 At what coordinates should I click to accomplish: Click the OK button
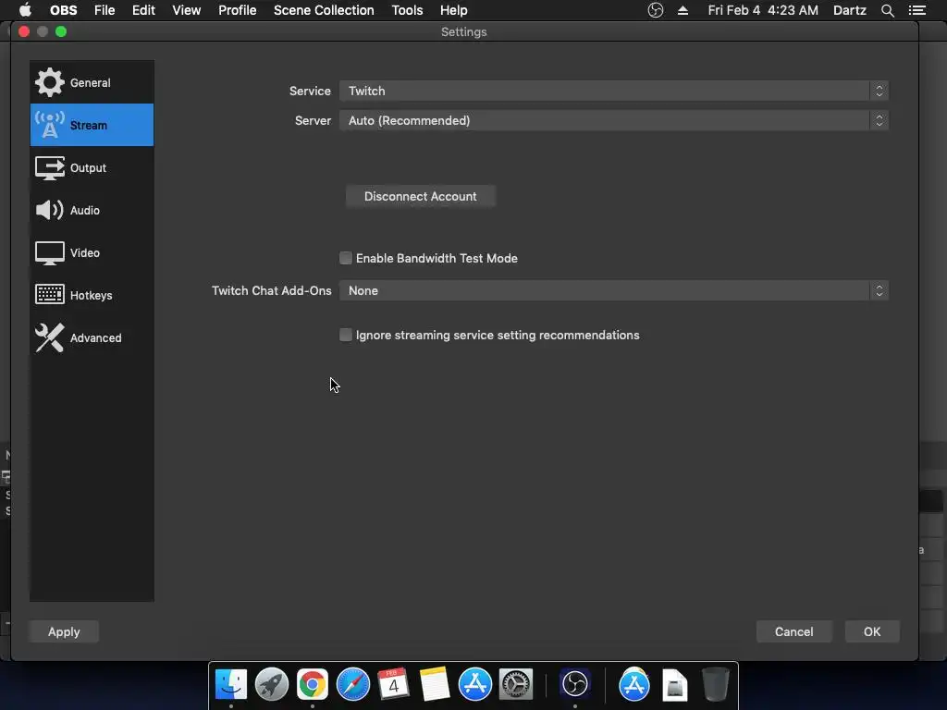point(871,631)
